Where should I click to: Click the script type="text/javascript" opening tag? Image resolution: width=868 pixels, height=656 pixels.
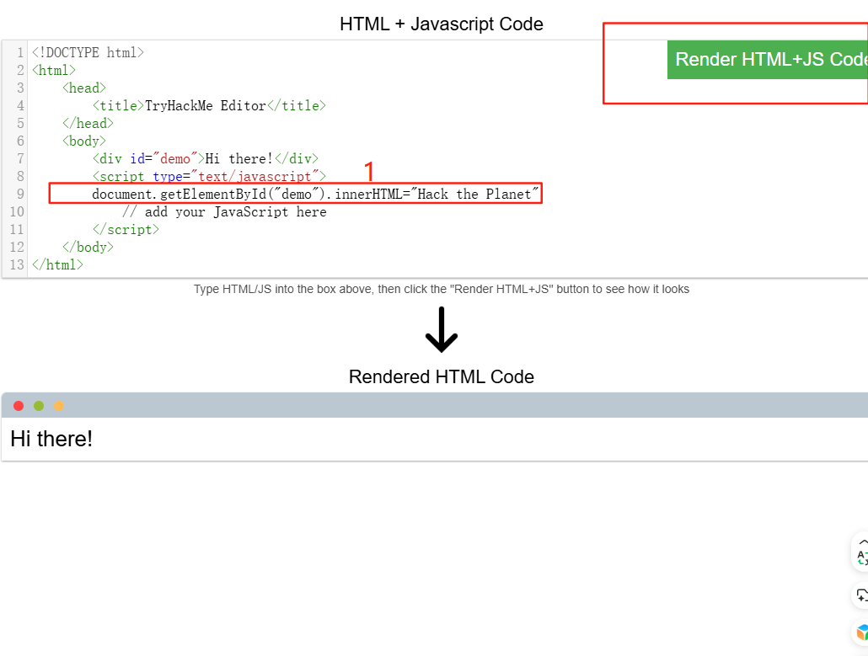point(209,177)
